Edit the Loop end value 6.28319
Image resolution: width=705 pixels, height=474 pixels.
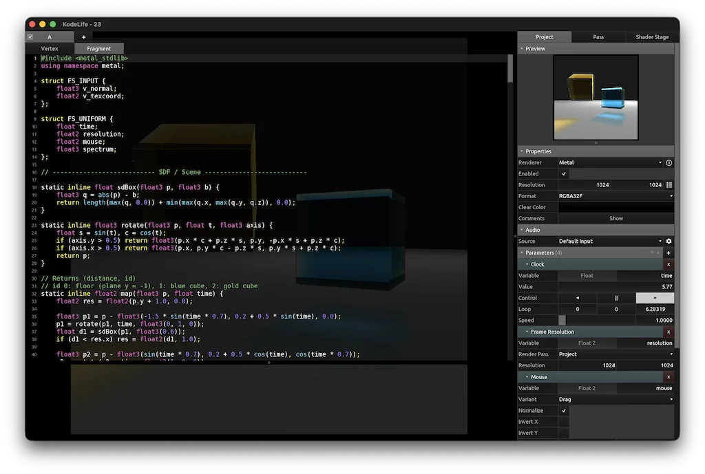(x=655, y=309)
